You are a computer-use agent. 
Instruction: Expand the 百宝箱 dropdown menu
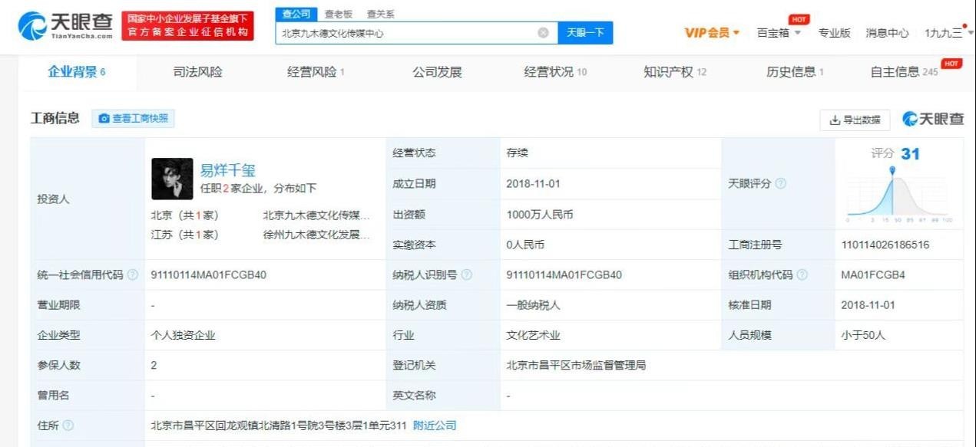point(779,33)
